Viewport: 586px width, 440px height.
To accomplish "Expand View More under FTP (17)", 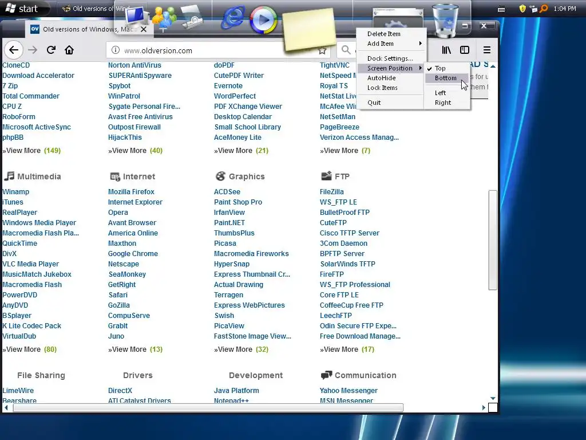I will coord(347,349).
